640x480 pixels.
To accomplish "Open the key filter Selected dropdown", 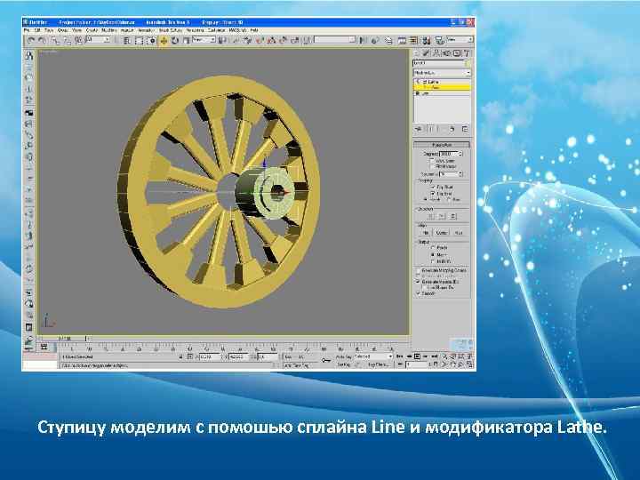I will click(372, 356).
